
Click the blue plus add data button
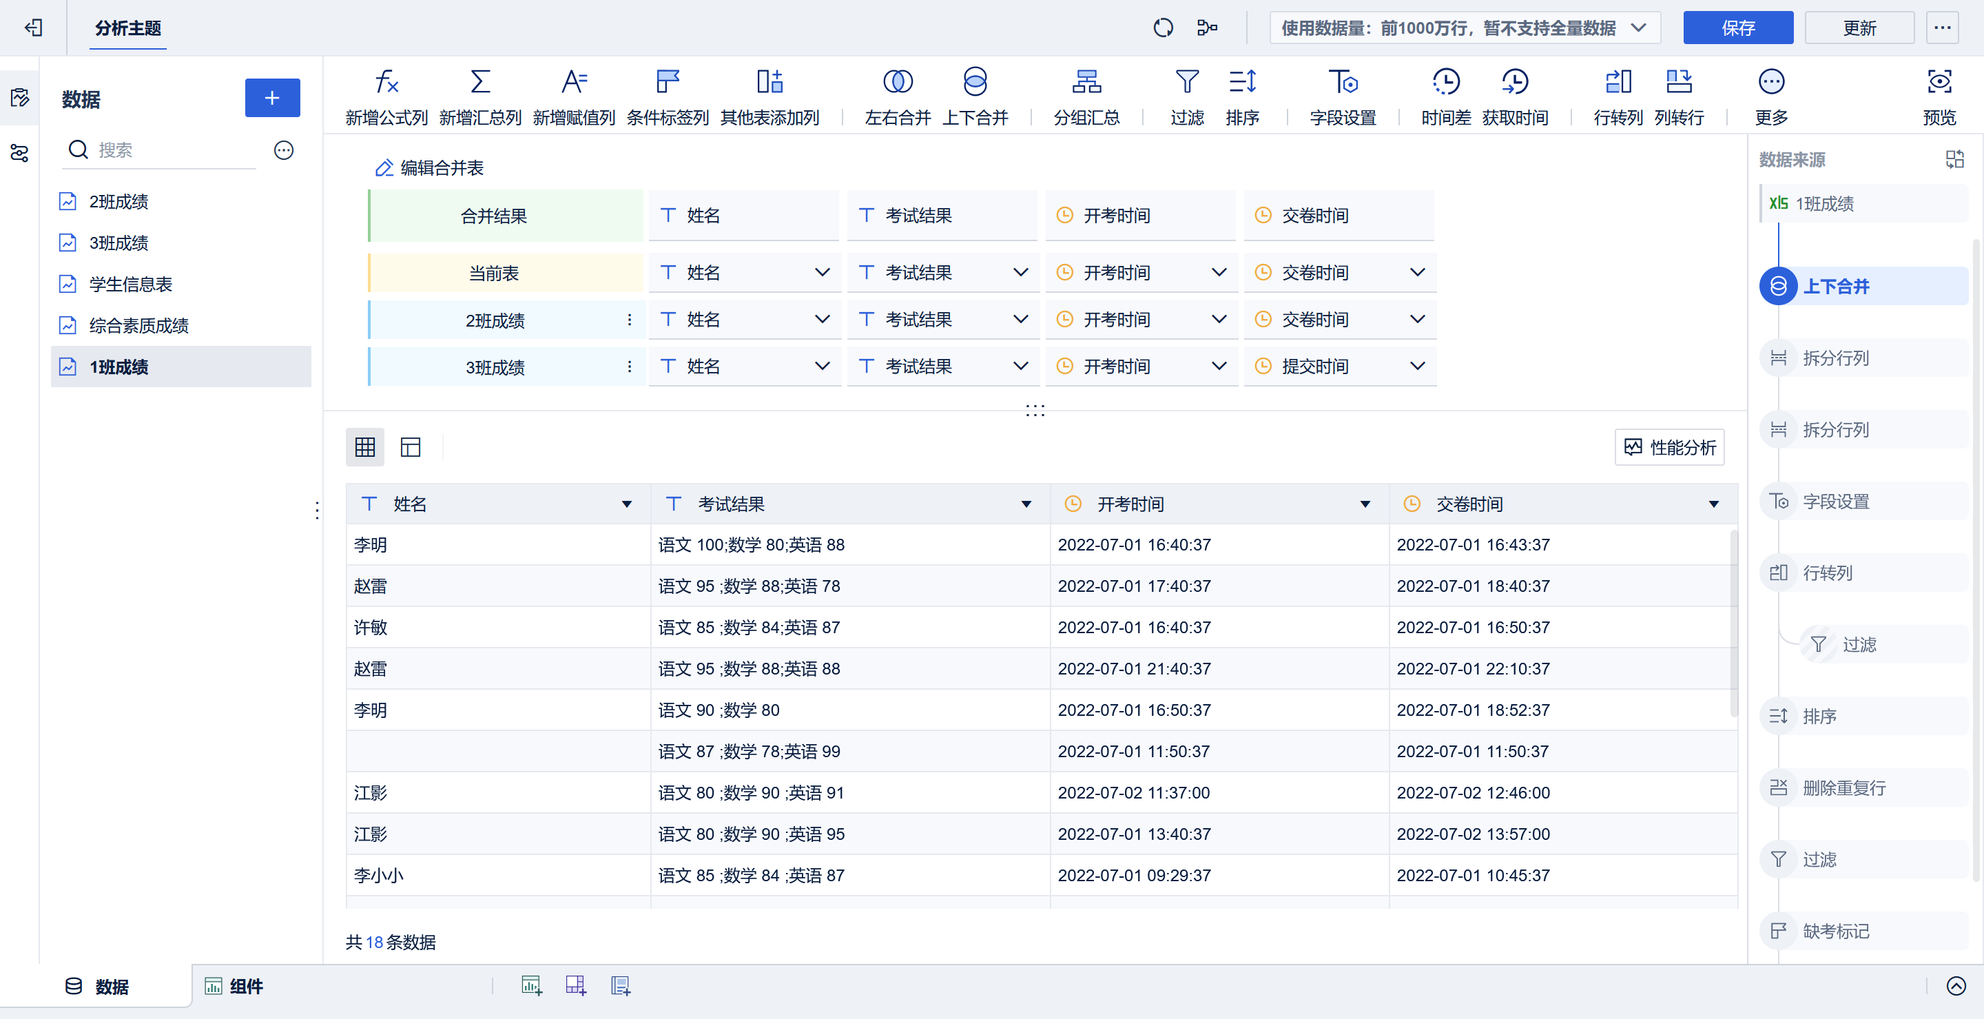272,98
